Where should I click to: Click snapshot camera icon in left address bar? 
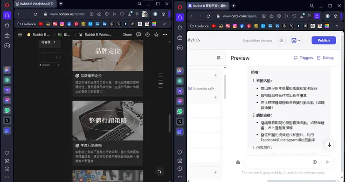(99, 14)
